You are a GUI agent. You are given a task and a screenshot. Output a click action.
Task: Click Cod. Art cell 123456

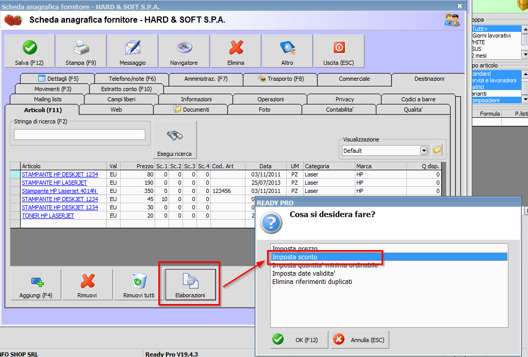(228, 191)
